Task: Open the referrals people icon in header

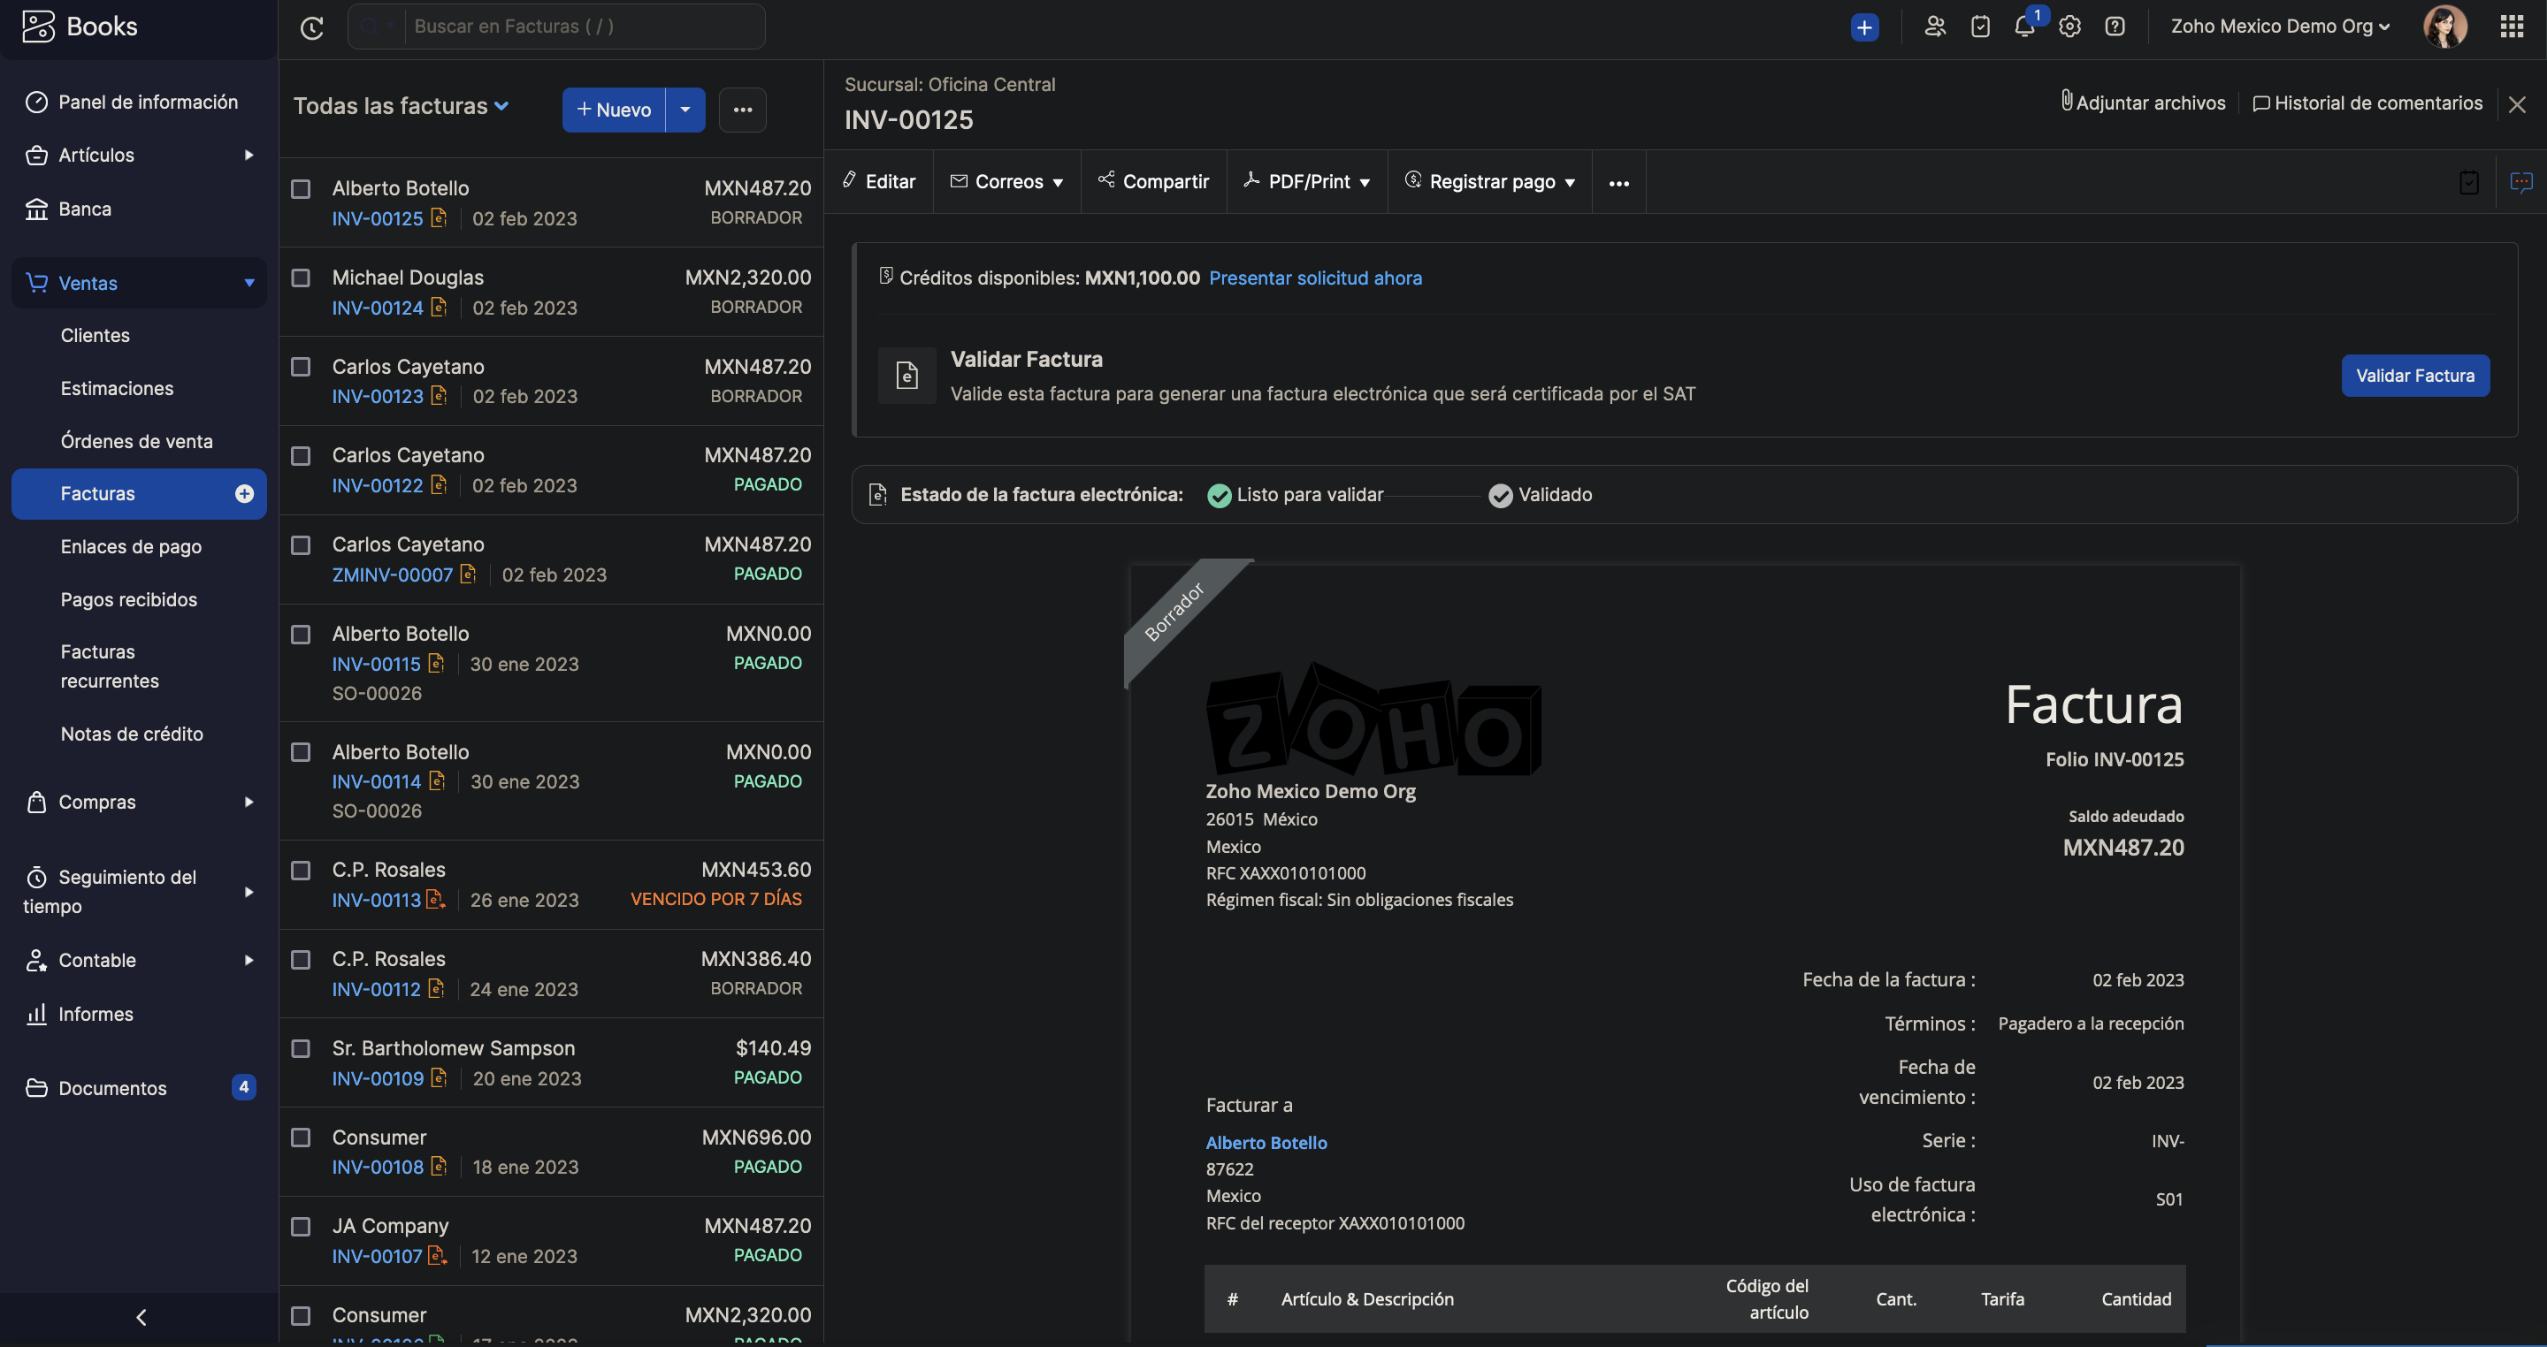Action: [x=1935, y=27]
